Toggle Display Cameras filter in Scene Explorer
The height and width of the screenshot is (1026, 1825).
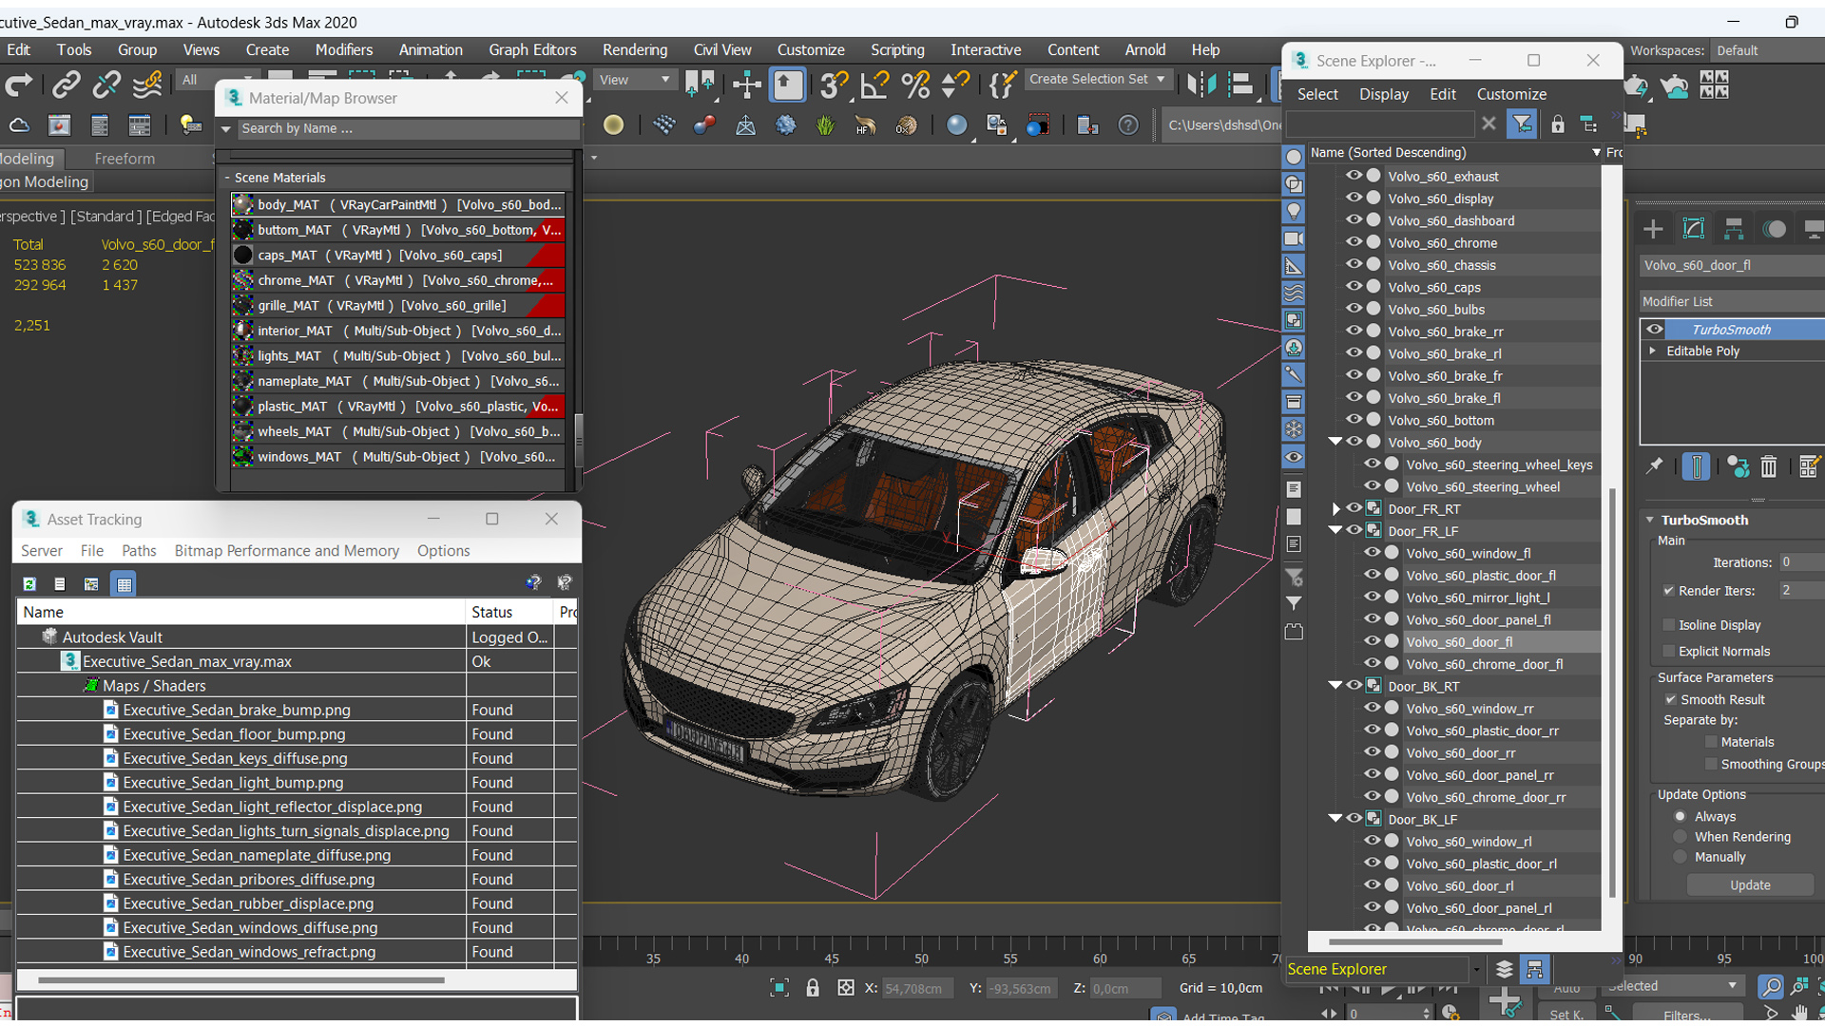point(1294,238)
